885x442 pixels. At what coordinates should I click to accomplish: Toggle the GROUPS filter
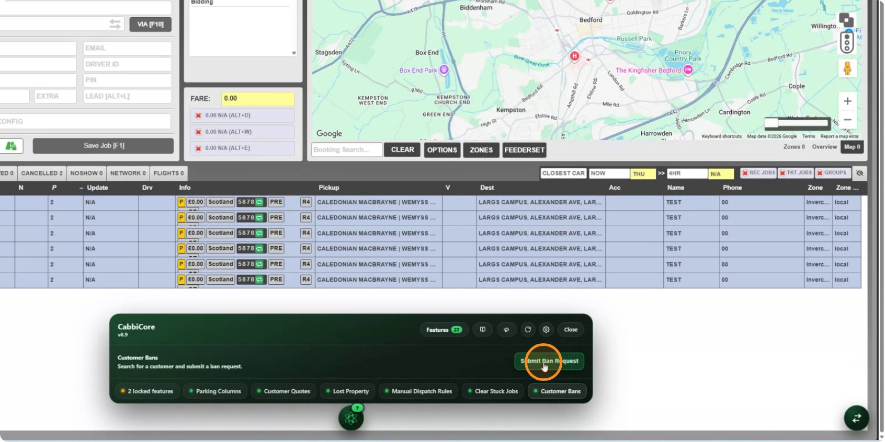coord(832,173)
